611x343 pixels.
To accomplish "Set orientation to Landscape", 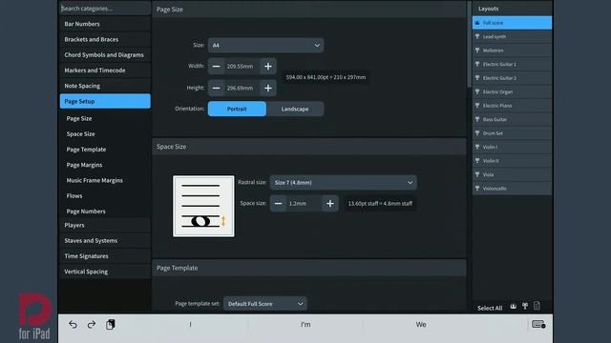I will (x=295, y=109).
